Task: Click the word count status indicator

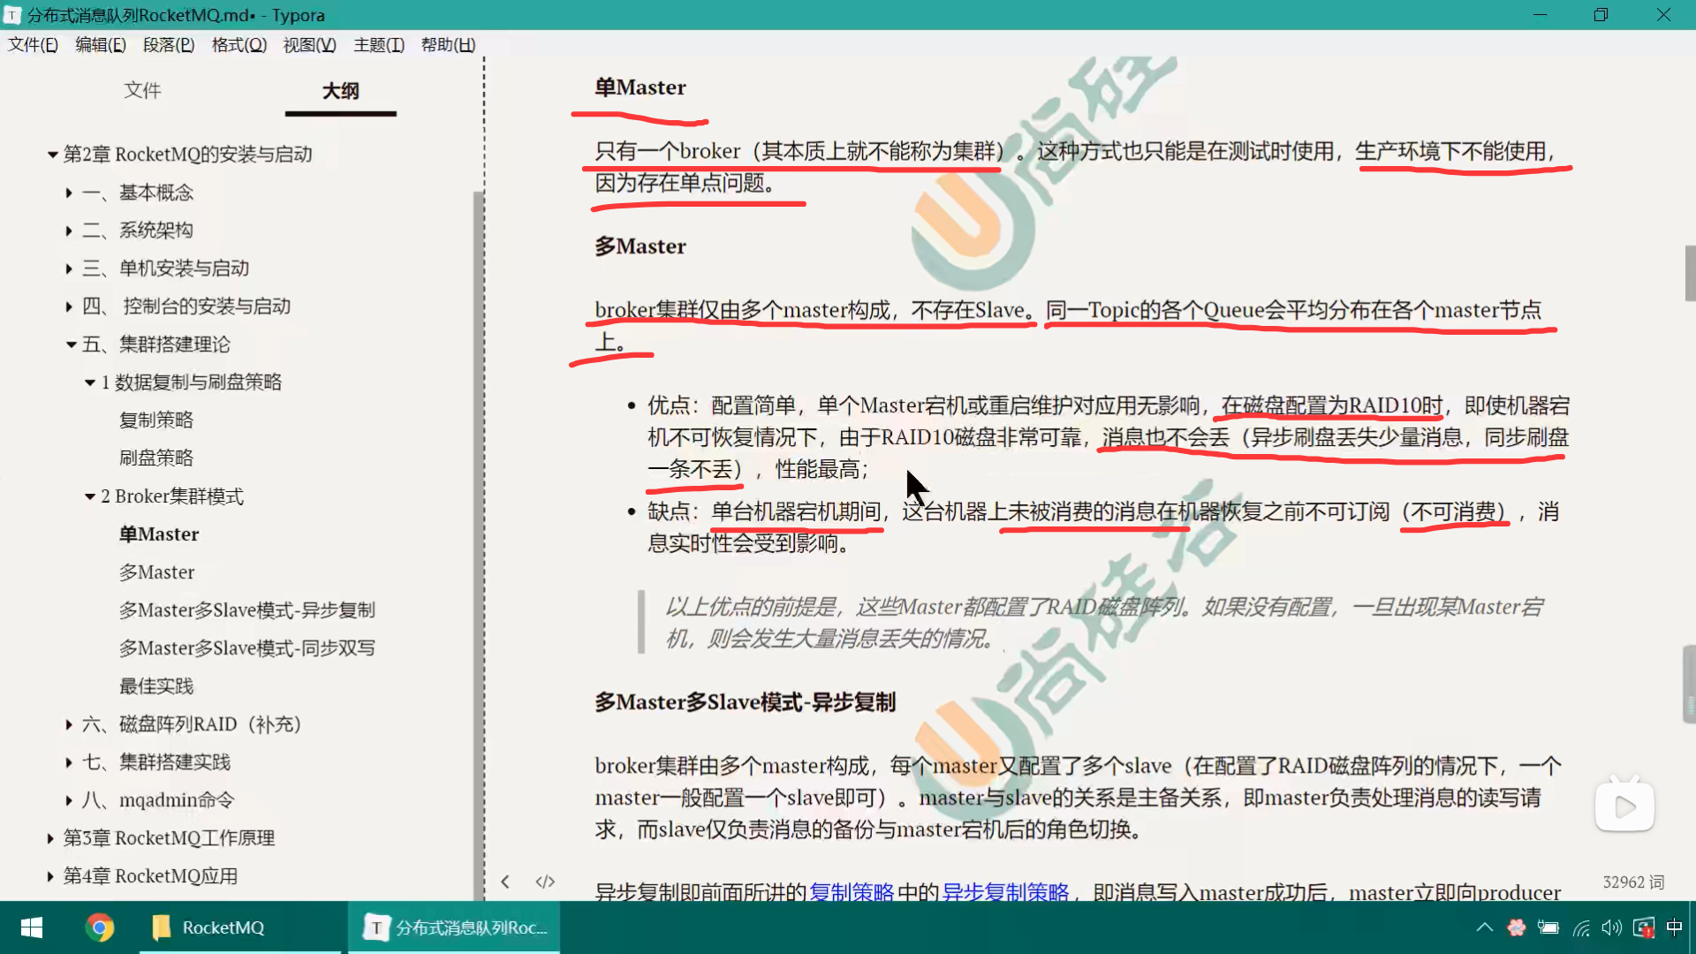Action: 1632,882
